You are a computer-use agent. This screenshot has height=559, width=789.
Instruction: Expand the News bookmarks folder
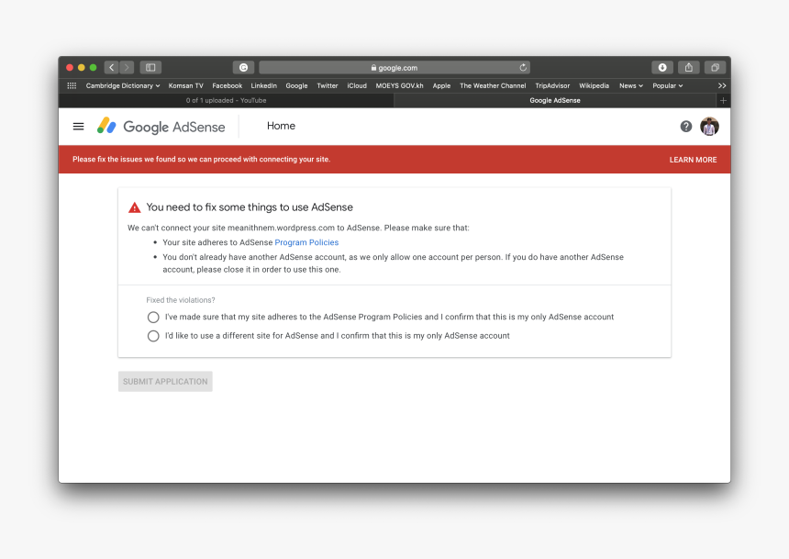631,85
